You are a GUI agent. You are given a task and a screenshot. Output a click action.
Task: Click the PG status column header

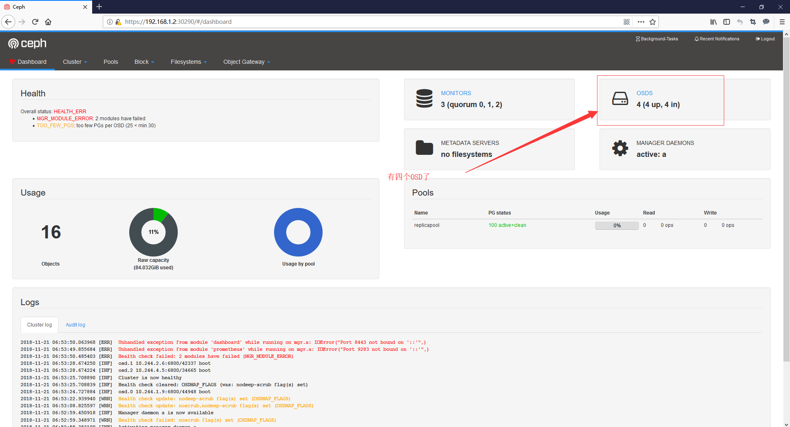pyautogui.click(x=500, y=213)
